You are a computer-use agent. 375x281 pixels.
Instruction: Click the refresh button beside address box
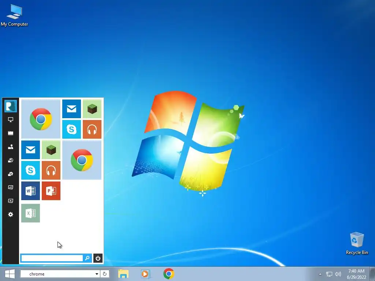tap(104, 274)
